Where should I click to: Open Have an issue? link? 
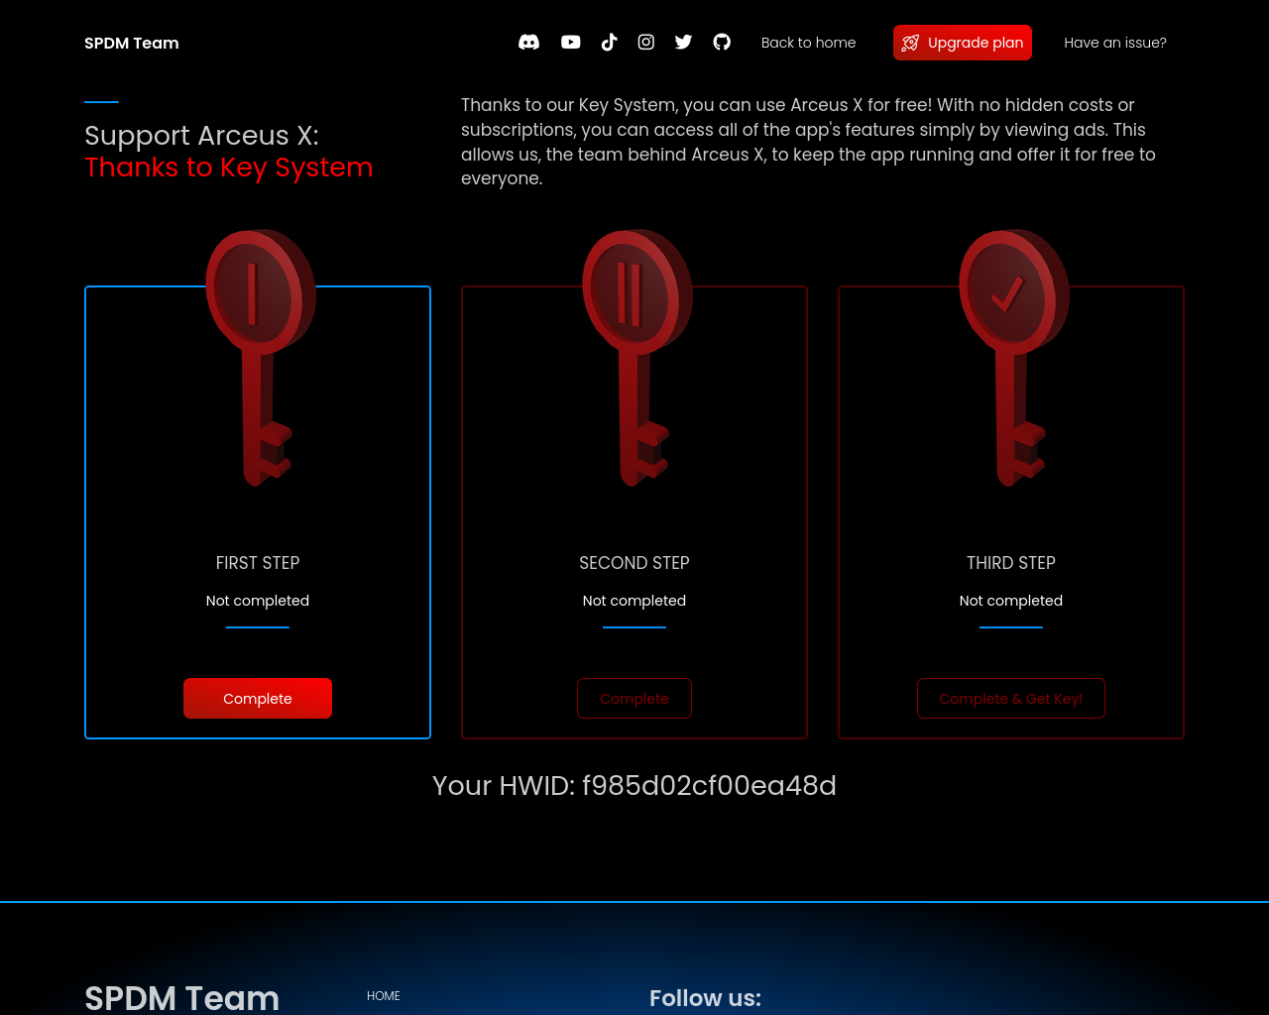click(x=1115, y=43)
